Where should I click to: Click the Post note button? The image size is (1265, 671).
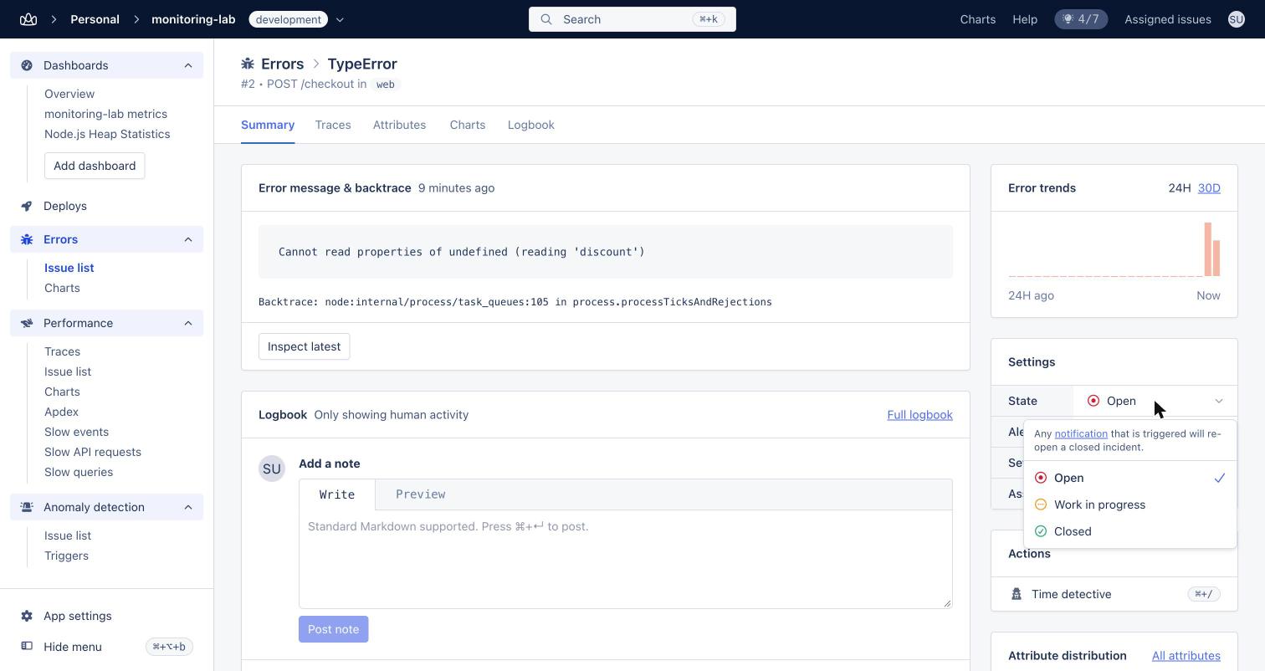coord(334,629)
